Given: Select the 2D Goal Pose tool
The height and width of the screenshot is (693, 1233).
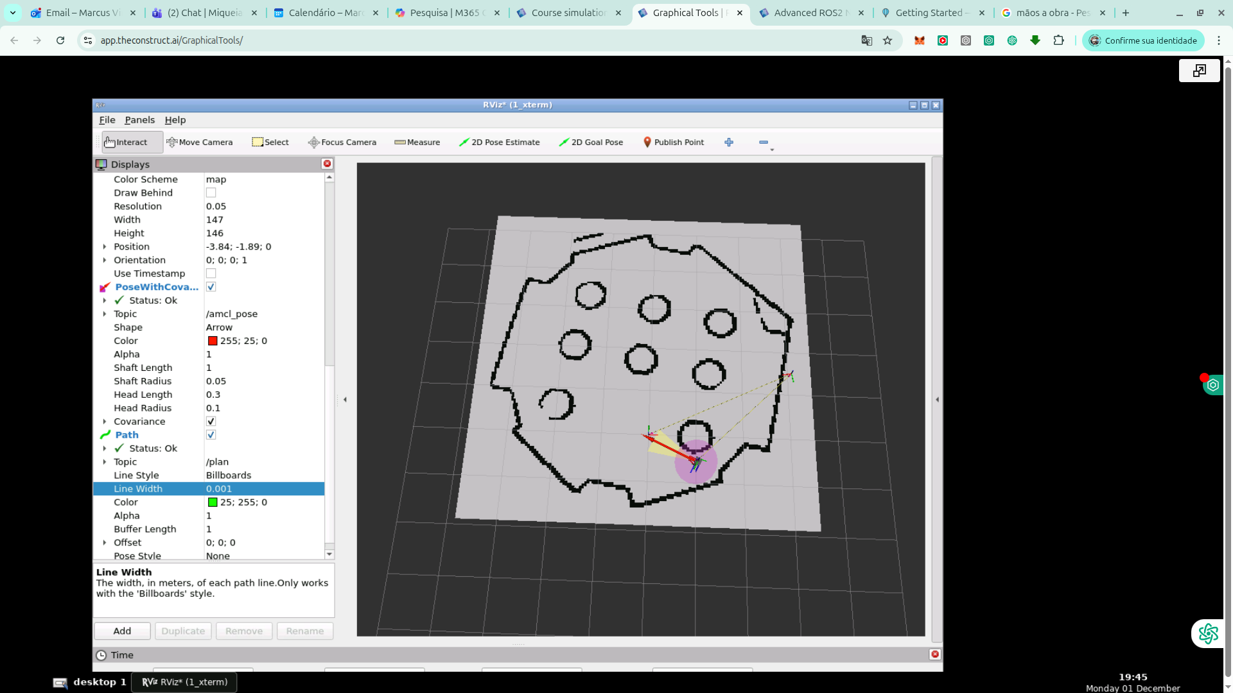Looking at the screenshot, I should [591, 142].
